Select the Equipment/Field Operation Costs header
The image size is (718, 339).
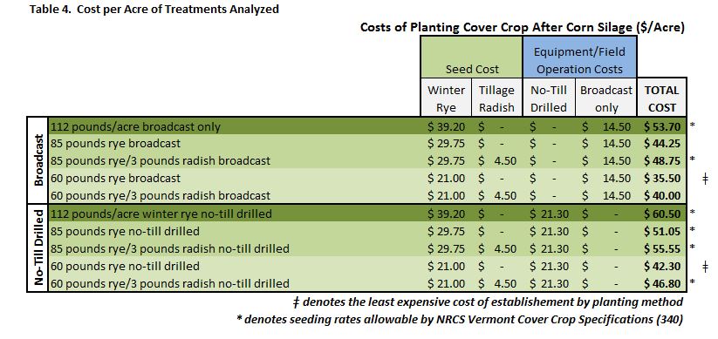[x=579, y=58]
